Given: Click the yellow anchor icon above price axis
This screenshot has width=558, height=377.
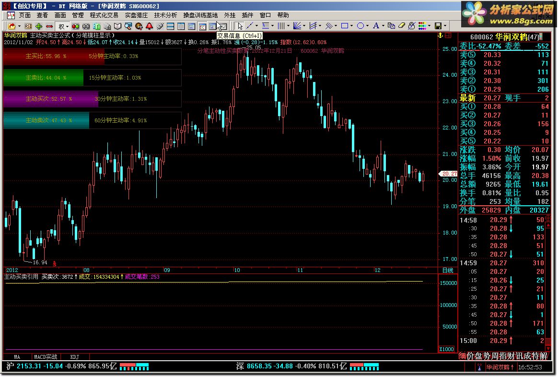Looking at the screenshot, I should point(441,35).
